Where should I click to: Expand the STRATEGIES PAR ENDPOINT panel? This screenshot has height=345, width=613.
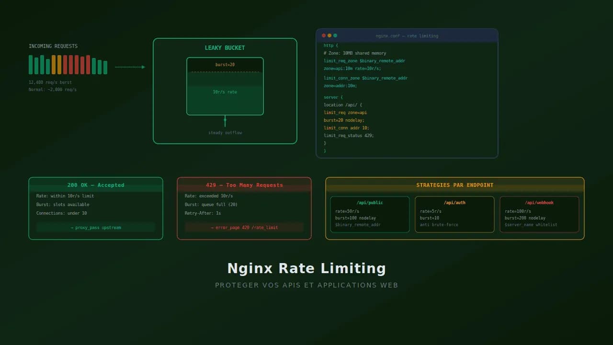coord(454,185)
